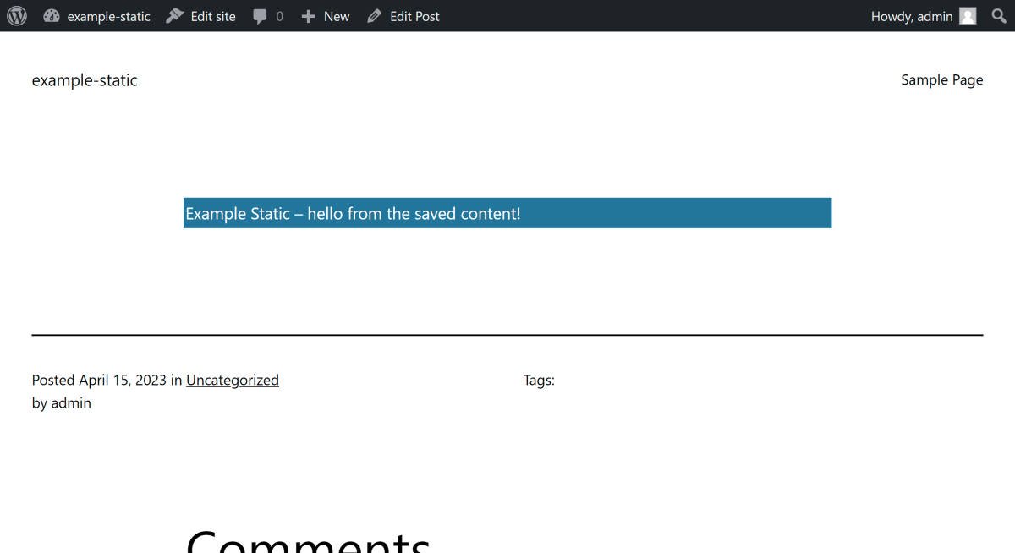1015x553 pixels.
Task: Open comments via the speech bubble icon
Action: (x=260, y=16)
